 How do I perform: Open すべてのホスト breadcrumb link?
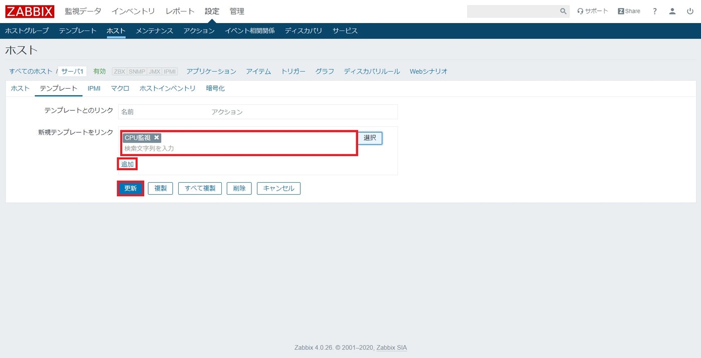point(30,71)
